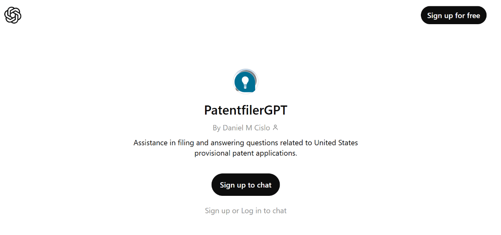
Task: Click the lightbulb PatentfilerGPT avatar
Action: pos(245,81)
